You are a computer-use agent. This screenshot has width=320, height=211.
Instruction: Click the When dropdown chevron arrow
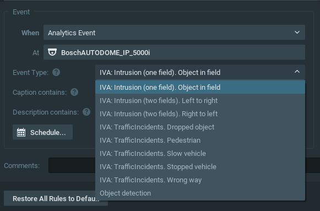[297, 33]
